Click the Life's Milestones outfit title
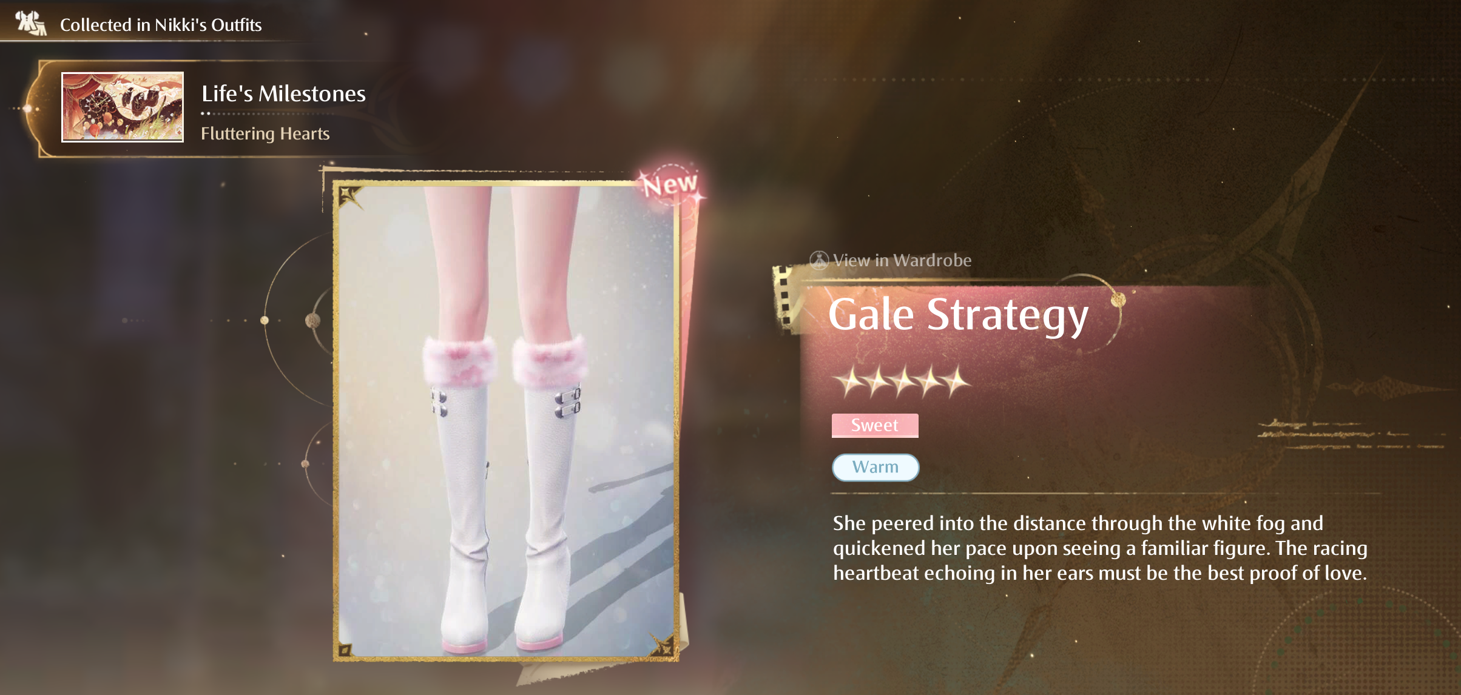 283,93
